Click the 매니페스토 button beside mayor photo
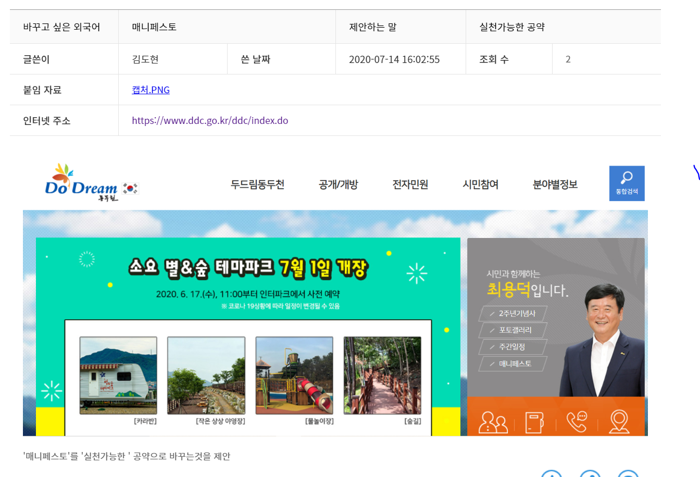This screenshot has width=700, height=477. click(513, 363)
